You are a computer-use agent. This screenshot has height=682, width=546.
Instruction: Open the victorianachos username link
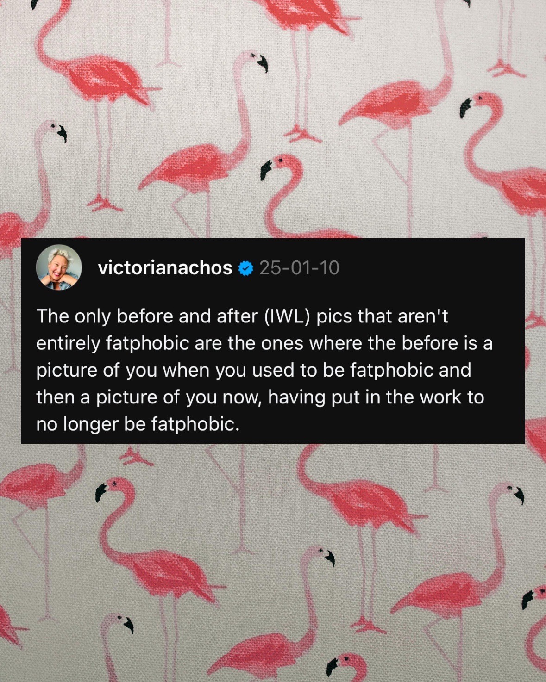pos(165,268)
